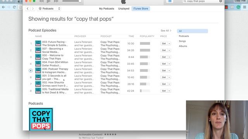
Task: Adjust the volume slider in iTunes toolbar
Action: pyautogui.click(x=72, y=1)
